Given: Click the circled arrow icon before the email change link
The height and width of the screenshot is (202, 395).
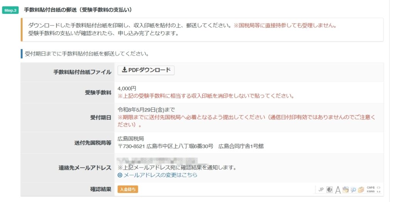Looking at the screenshot, I should [120, 175].
